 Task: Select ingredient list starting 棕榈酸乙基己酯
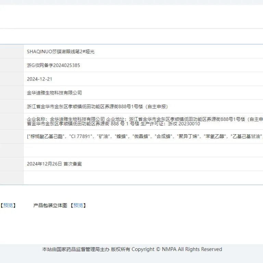[145, 136]
